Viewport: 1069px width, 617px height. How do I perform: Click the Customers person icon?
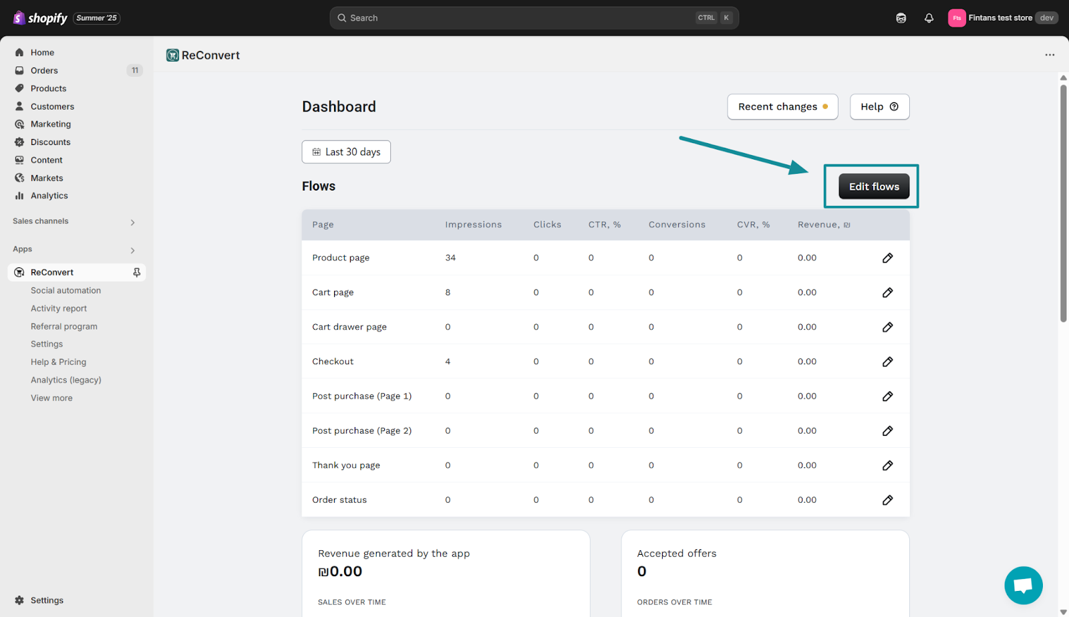[19, 106]
